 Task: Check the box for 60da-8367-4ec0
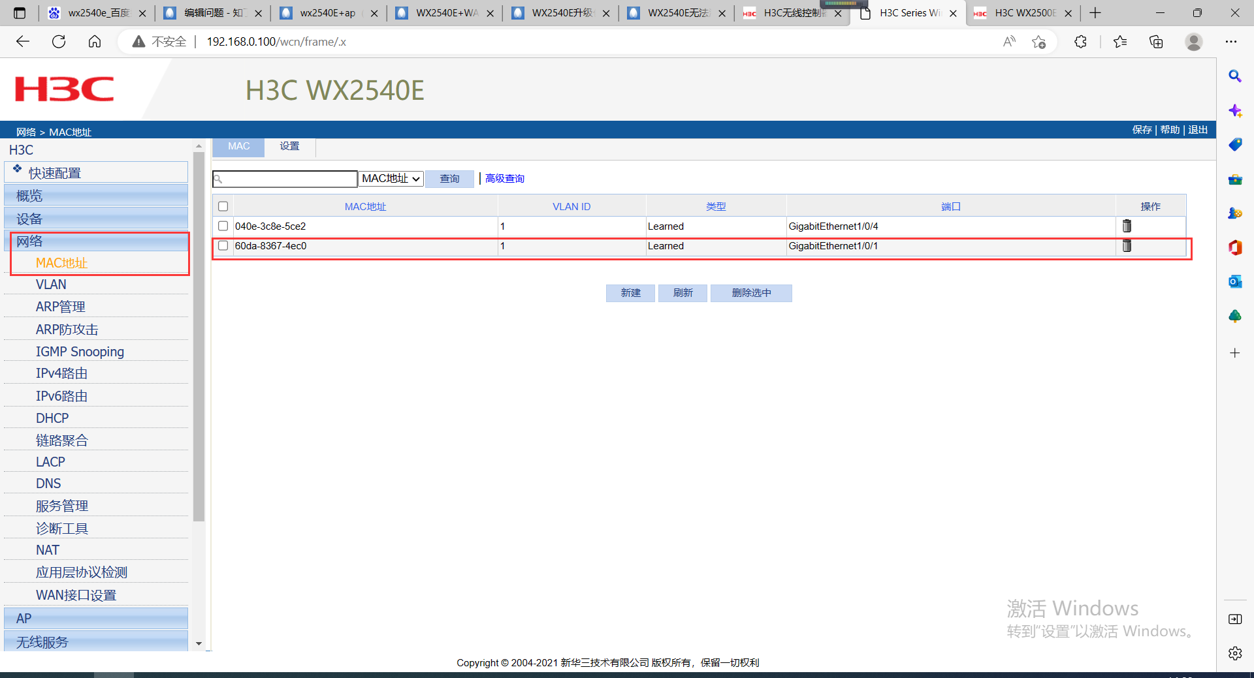point(223,245)
